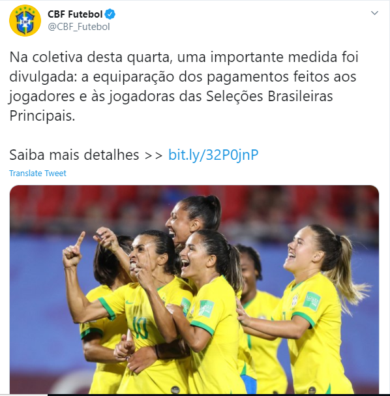
Task: Click the 'Saiba mais detalhes' text
Action: (74, 155)
